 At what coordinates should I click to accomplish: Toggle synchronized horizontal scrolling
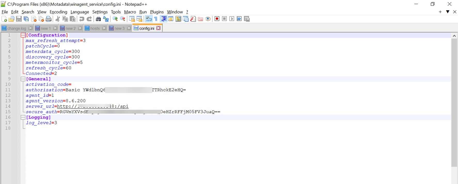coord(139,19)
